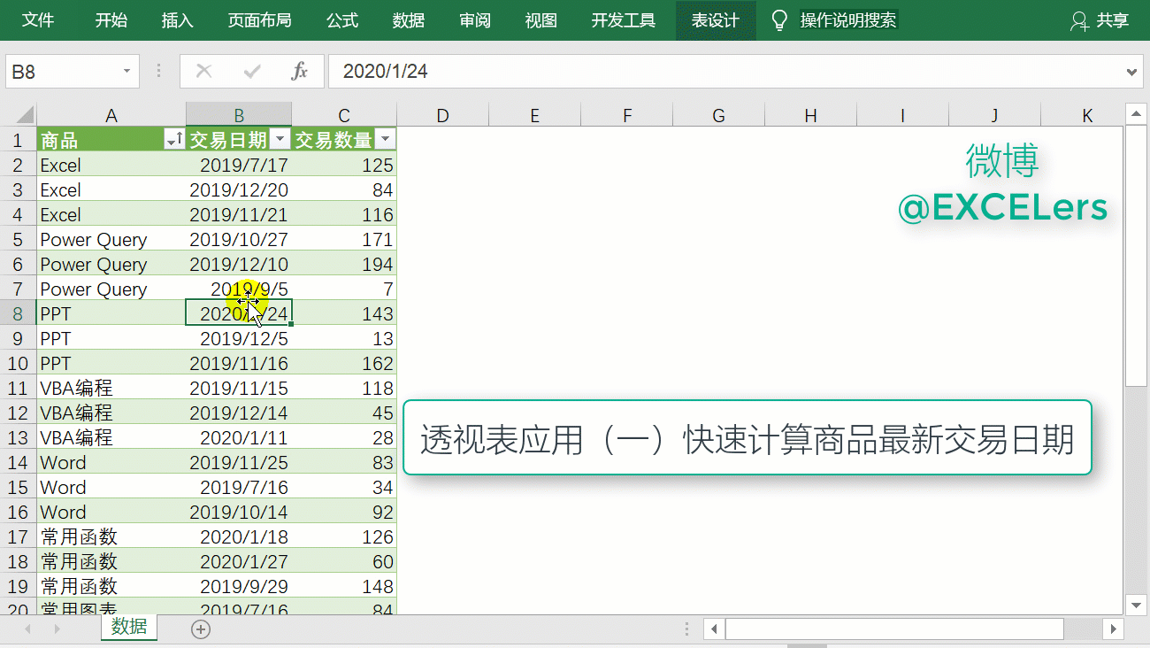Click the insert function fx icon
1150x648 pixels.
click(300, 72)
